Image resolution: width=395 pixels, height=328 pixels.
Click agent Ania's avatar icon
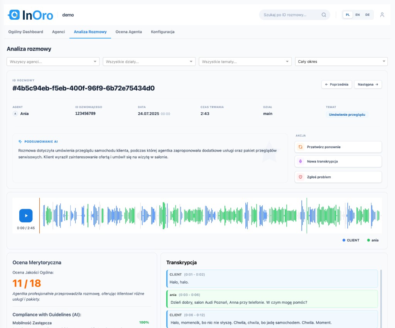(x=15, y=114)
